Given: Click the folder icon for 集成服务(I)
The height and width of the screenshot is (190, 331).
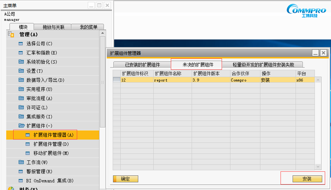Looking at the screenshot, I should (x=21, y=117).
